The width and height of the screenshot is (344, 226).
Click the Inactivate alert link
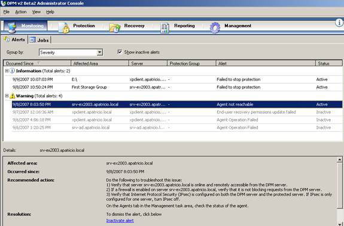[x=120, y=221]
